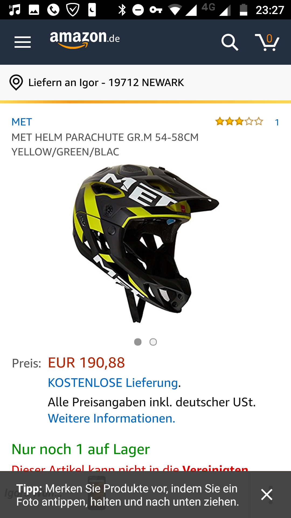
Task: Select the first image carousel dot
Action: tap(138, 342)
